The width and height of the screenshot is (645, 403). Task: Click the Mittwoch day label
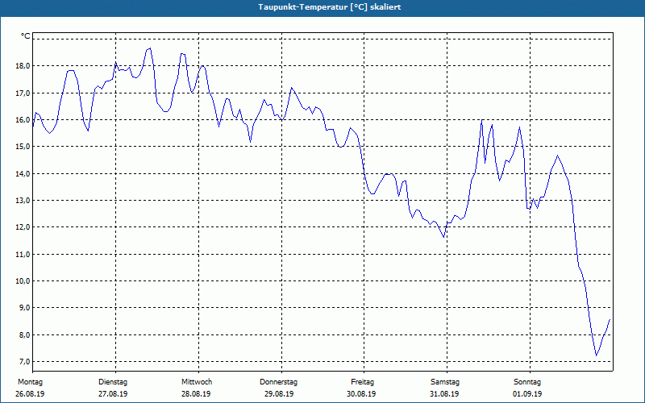pos(197,382)
